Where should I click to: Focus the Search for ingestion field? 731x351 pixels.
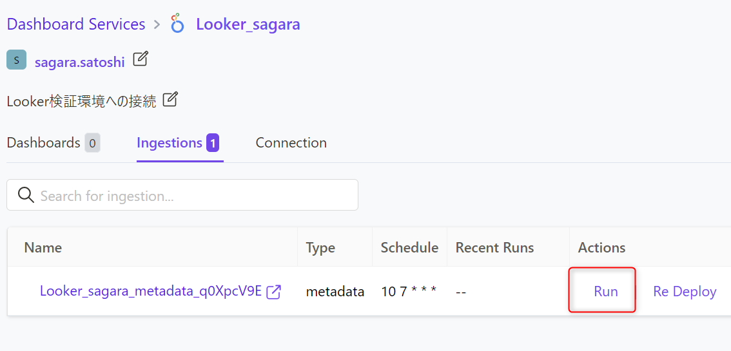pyautogui.click(x=182, y=194)
